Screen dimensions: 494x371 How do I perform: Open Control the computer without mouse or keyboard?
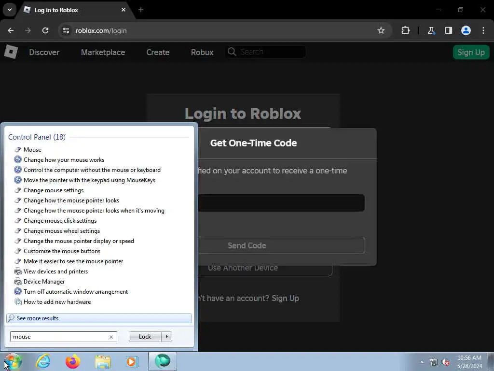click(92, 170)
